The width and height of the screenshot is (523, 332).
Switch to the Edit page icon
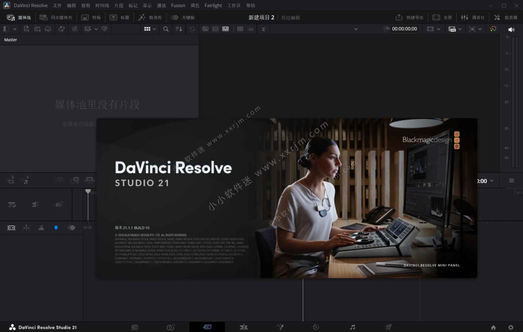tap(244, 327)
